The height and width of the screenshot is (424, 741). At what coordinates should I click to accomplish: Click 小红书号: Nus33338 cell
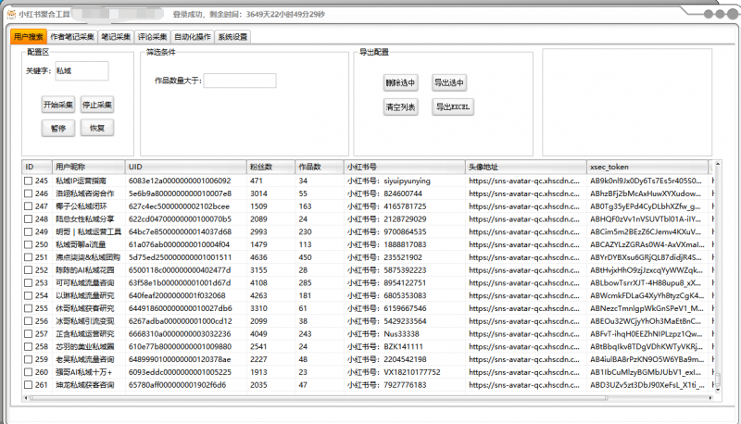pyautogui.click(x=383, y=334)
